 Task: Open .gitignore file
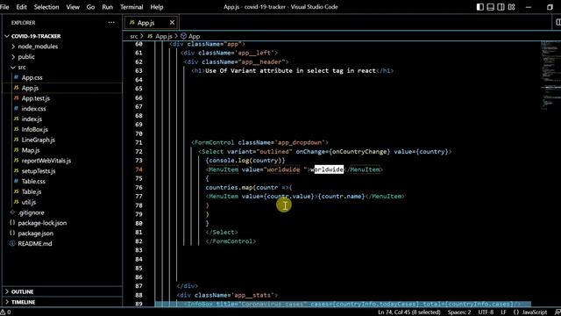click(x=32, y=212)
